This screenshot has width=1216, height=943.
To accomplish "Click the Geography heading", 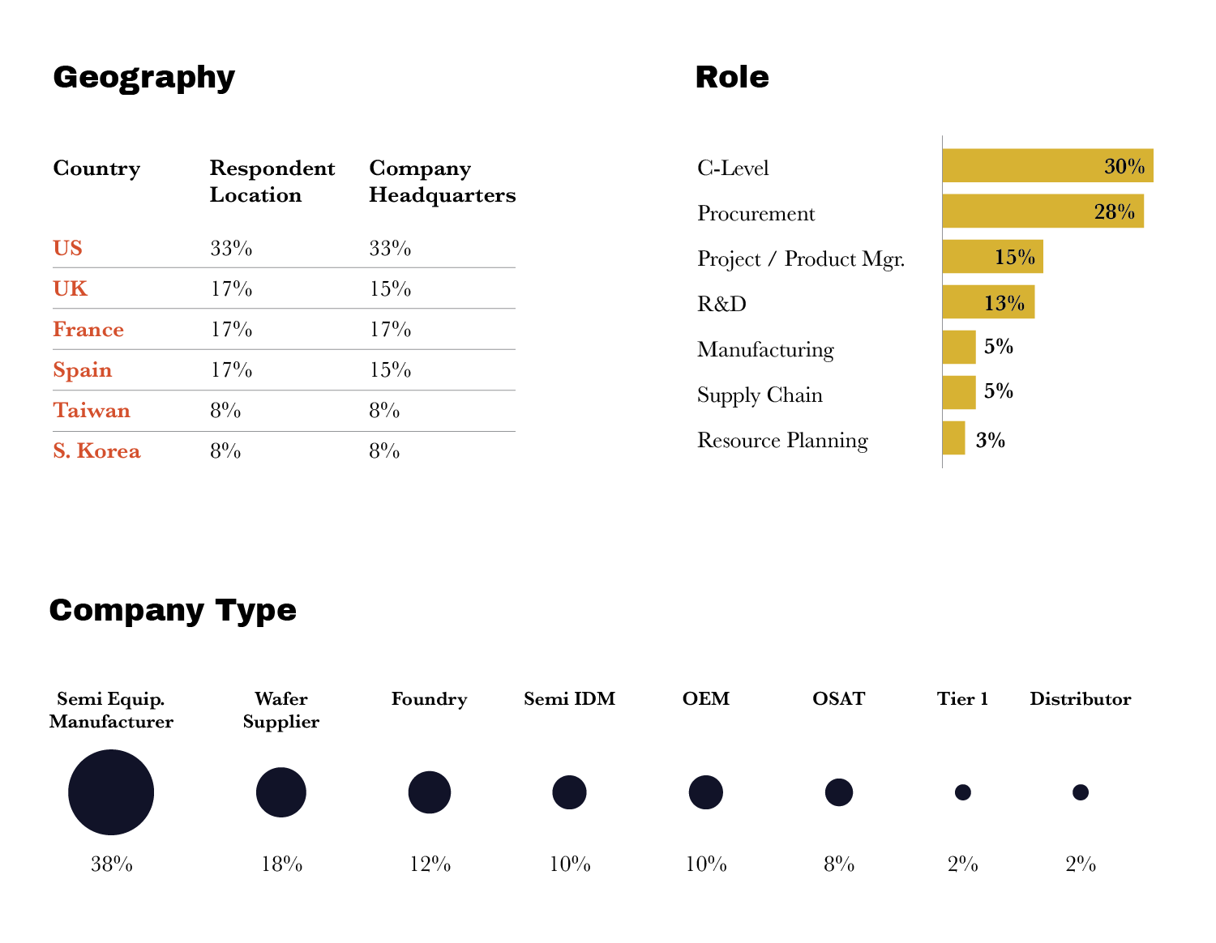I will tap(143, 77).
